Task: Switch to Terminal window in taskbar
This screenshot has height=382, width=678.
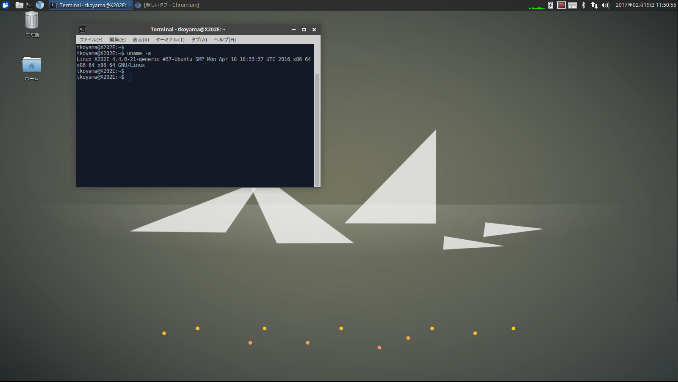Action: click(91, 5)
